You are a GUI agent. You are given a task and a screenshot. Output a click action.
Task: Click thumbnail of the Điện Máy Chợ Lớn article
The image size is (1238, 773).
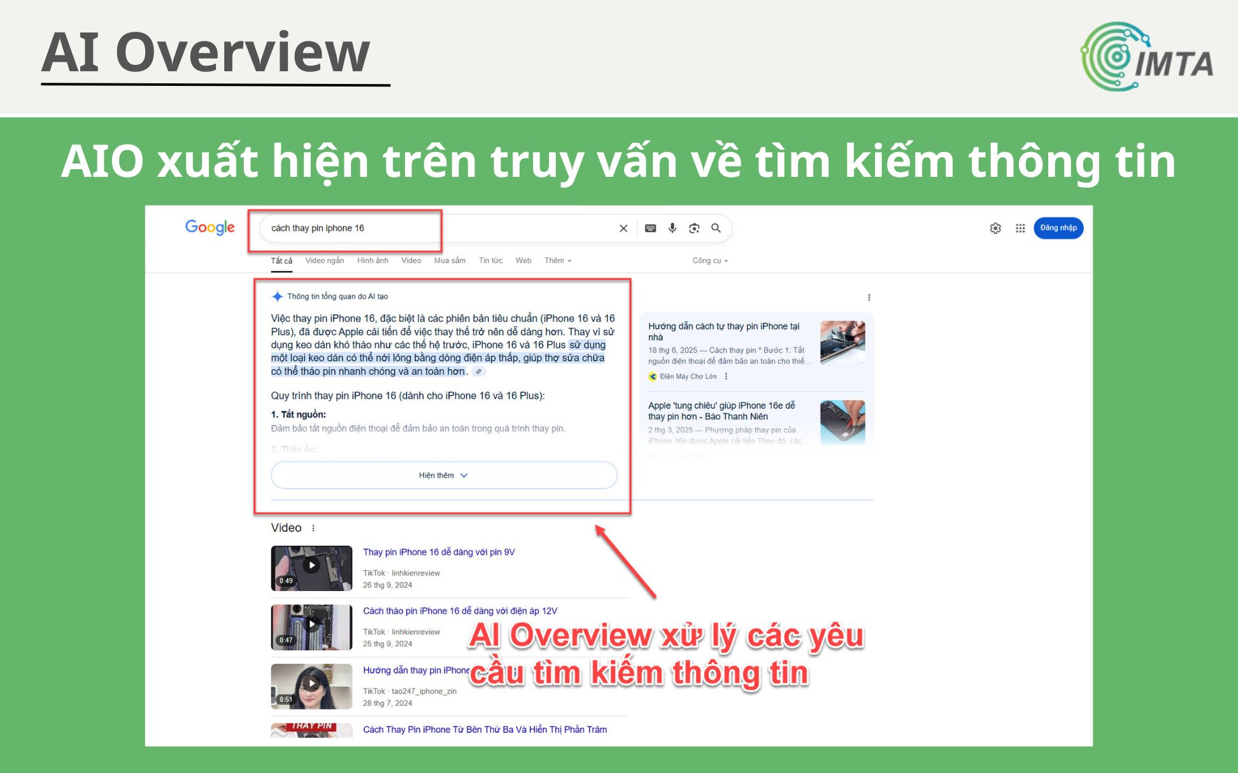pyautogui.click(x=843, y=343)
